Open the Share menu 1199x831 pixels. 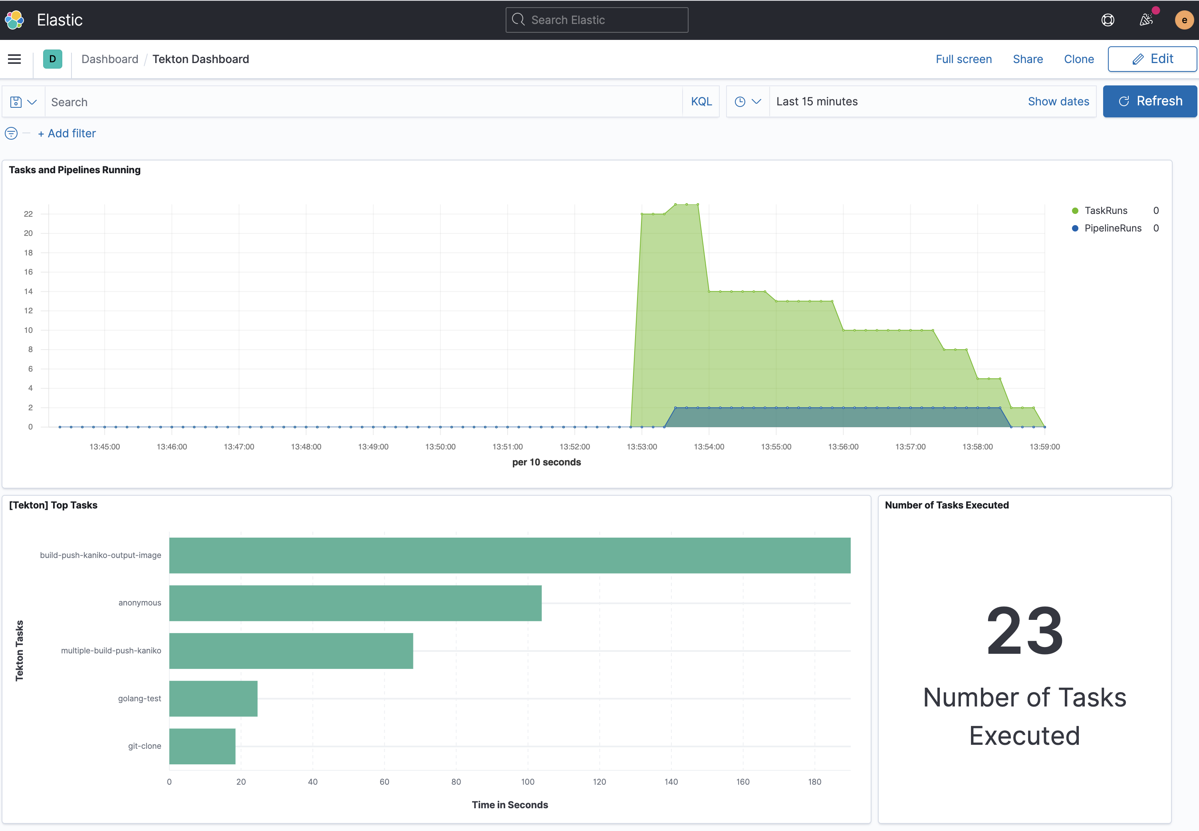[x=1028, y=59]
